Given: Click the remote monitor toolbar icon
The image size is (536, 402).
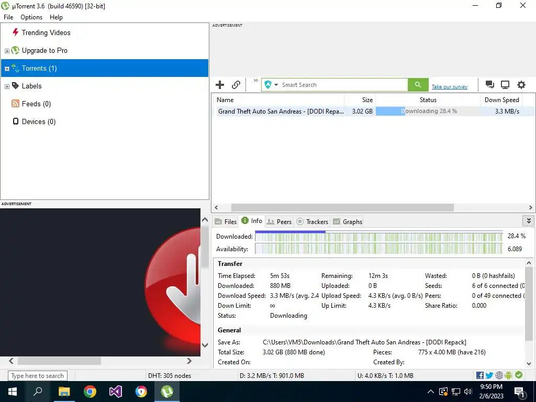Looking at the screenshot, I should [505, 85].
